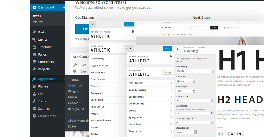This screenshot has height=137, width=264.
Task: Open the Media library menu item
Action: click(x=48, y=40)
